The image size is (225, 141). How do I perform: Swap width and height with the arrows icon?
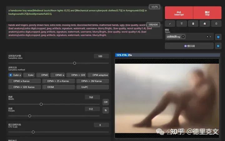coord(106,110)
